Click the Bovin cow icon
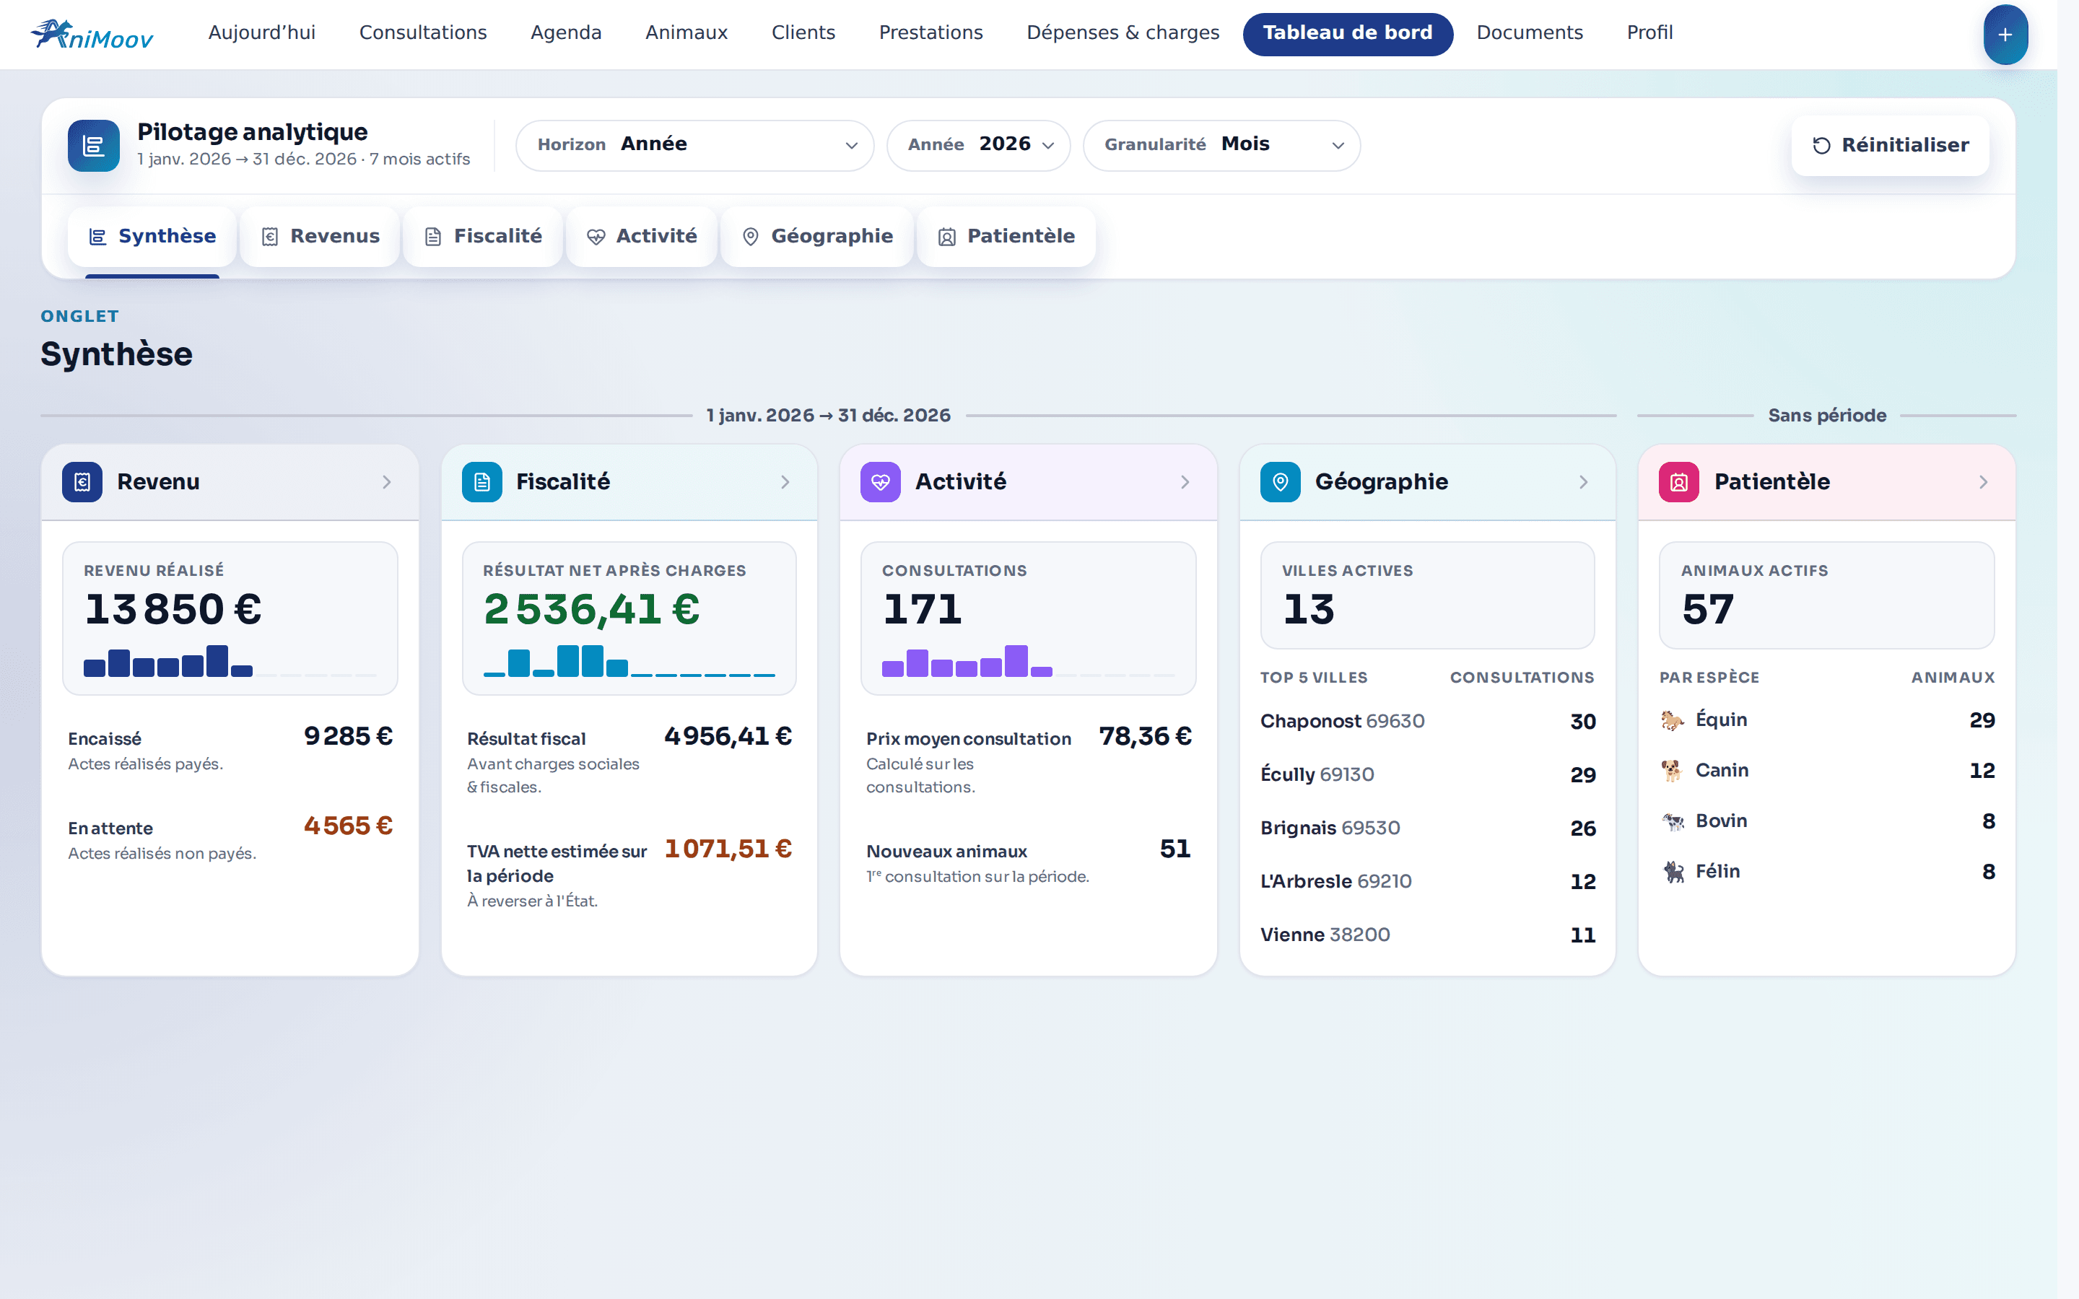Screen dimensions: 2079x1299 [1672, 821]
